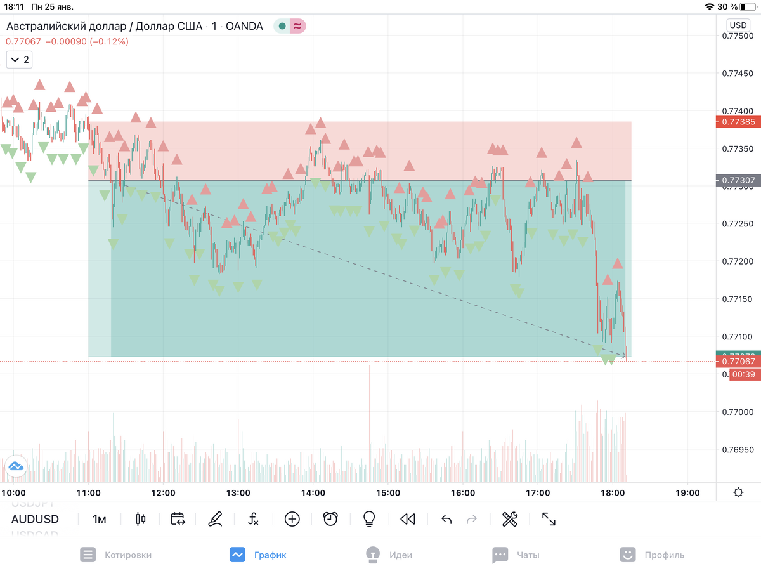761x571 pixels.
Task: Open chart settings gear near time axis
Action: (x=738, y=492)
